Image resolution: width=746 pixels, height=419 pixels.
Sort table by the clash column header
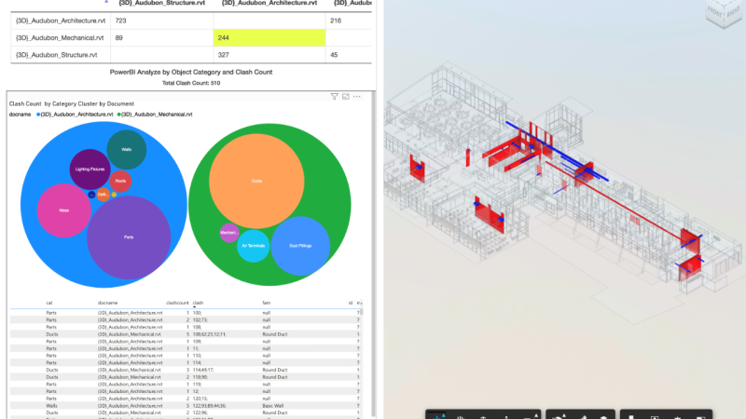(x=198, y=303)
